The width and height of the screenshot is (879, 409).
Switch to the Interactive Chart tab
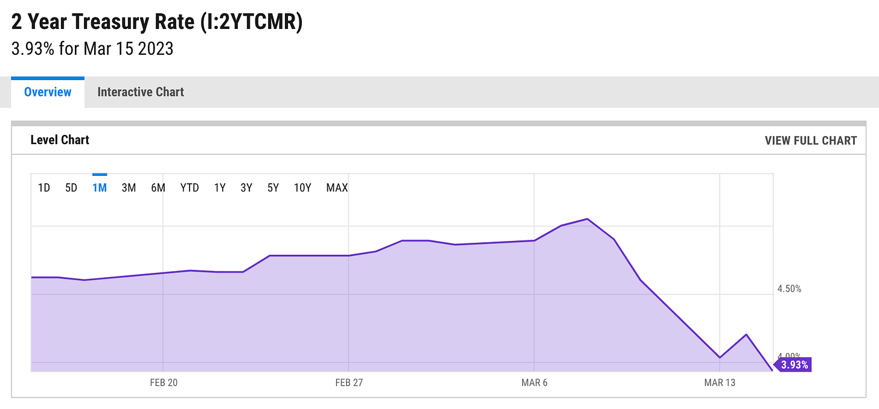(140, 92)
